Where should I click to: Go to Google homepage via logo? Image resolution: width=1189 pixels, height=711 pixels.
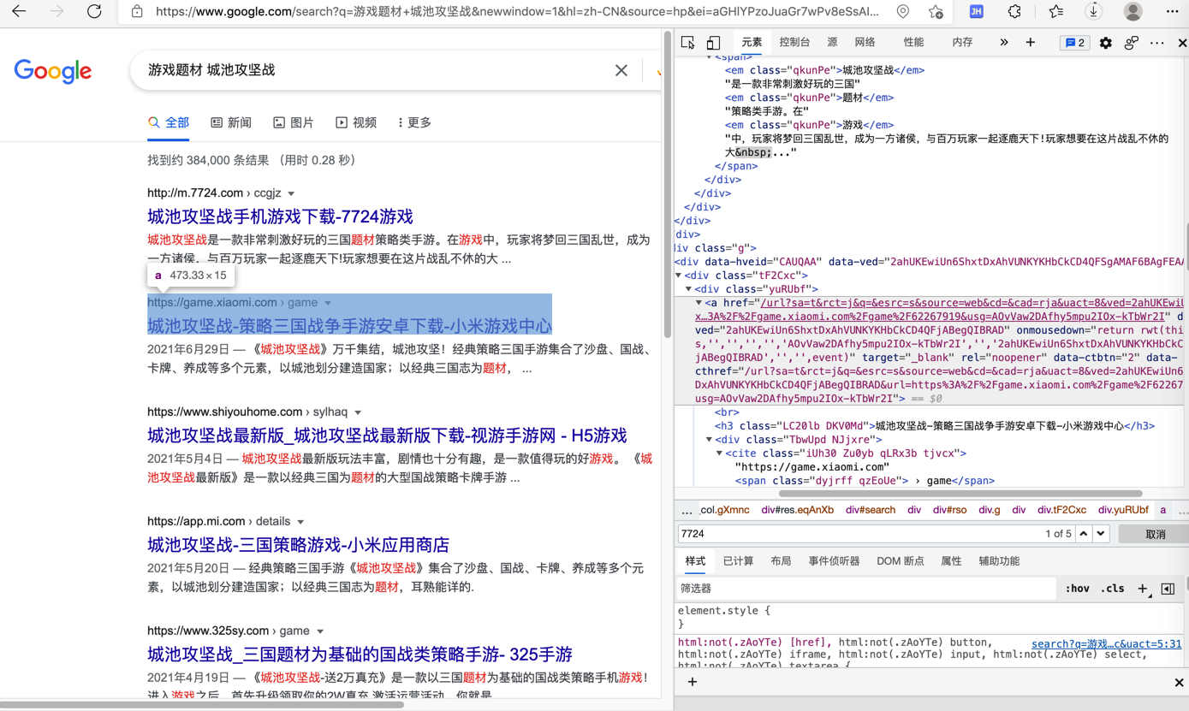(x=53, y=71)
